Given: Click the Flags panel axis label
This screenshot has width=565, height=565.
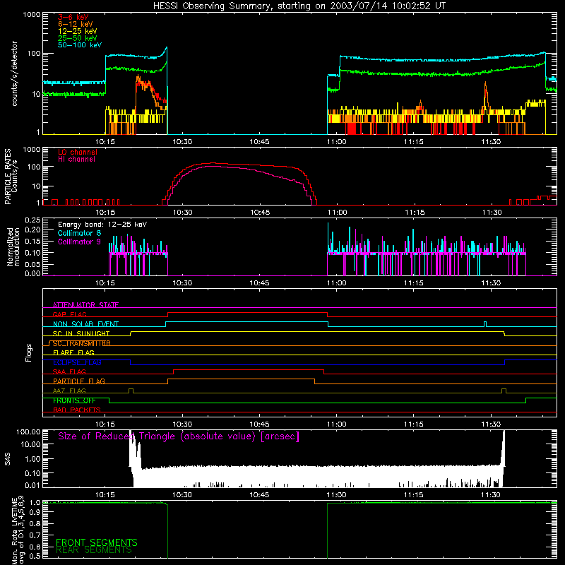Looking at the screenshot, I should [28, 352].
